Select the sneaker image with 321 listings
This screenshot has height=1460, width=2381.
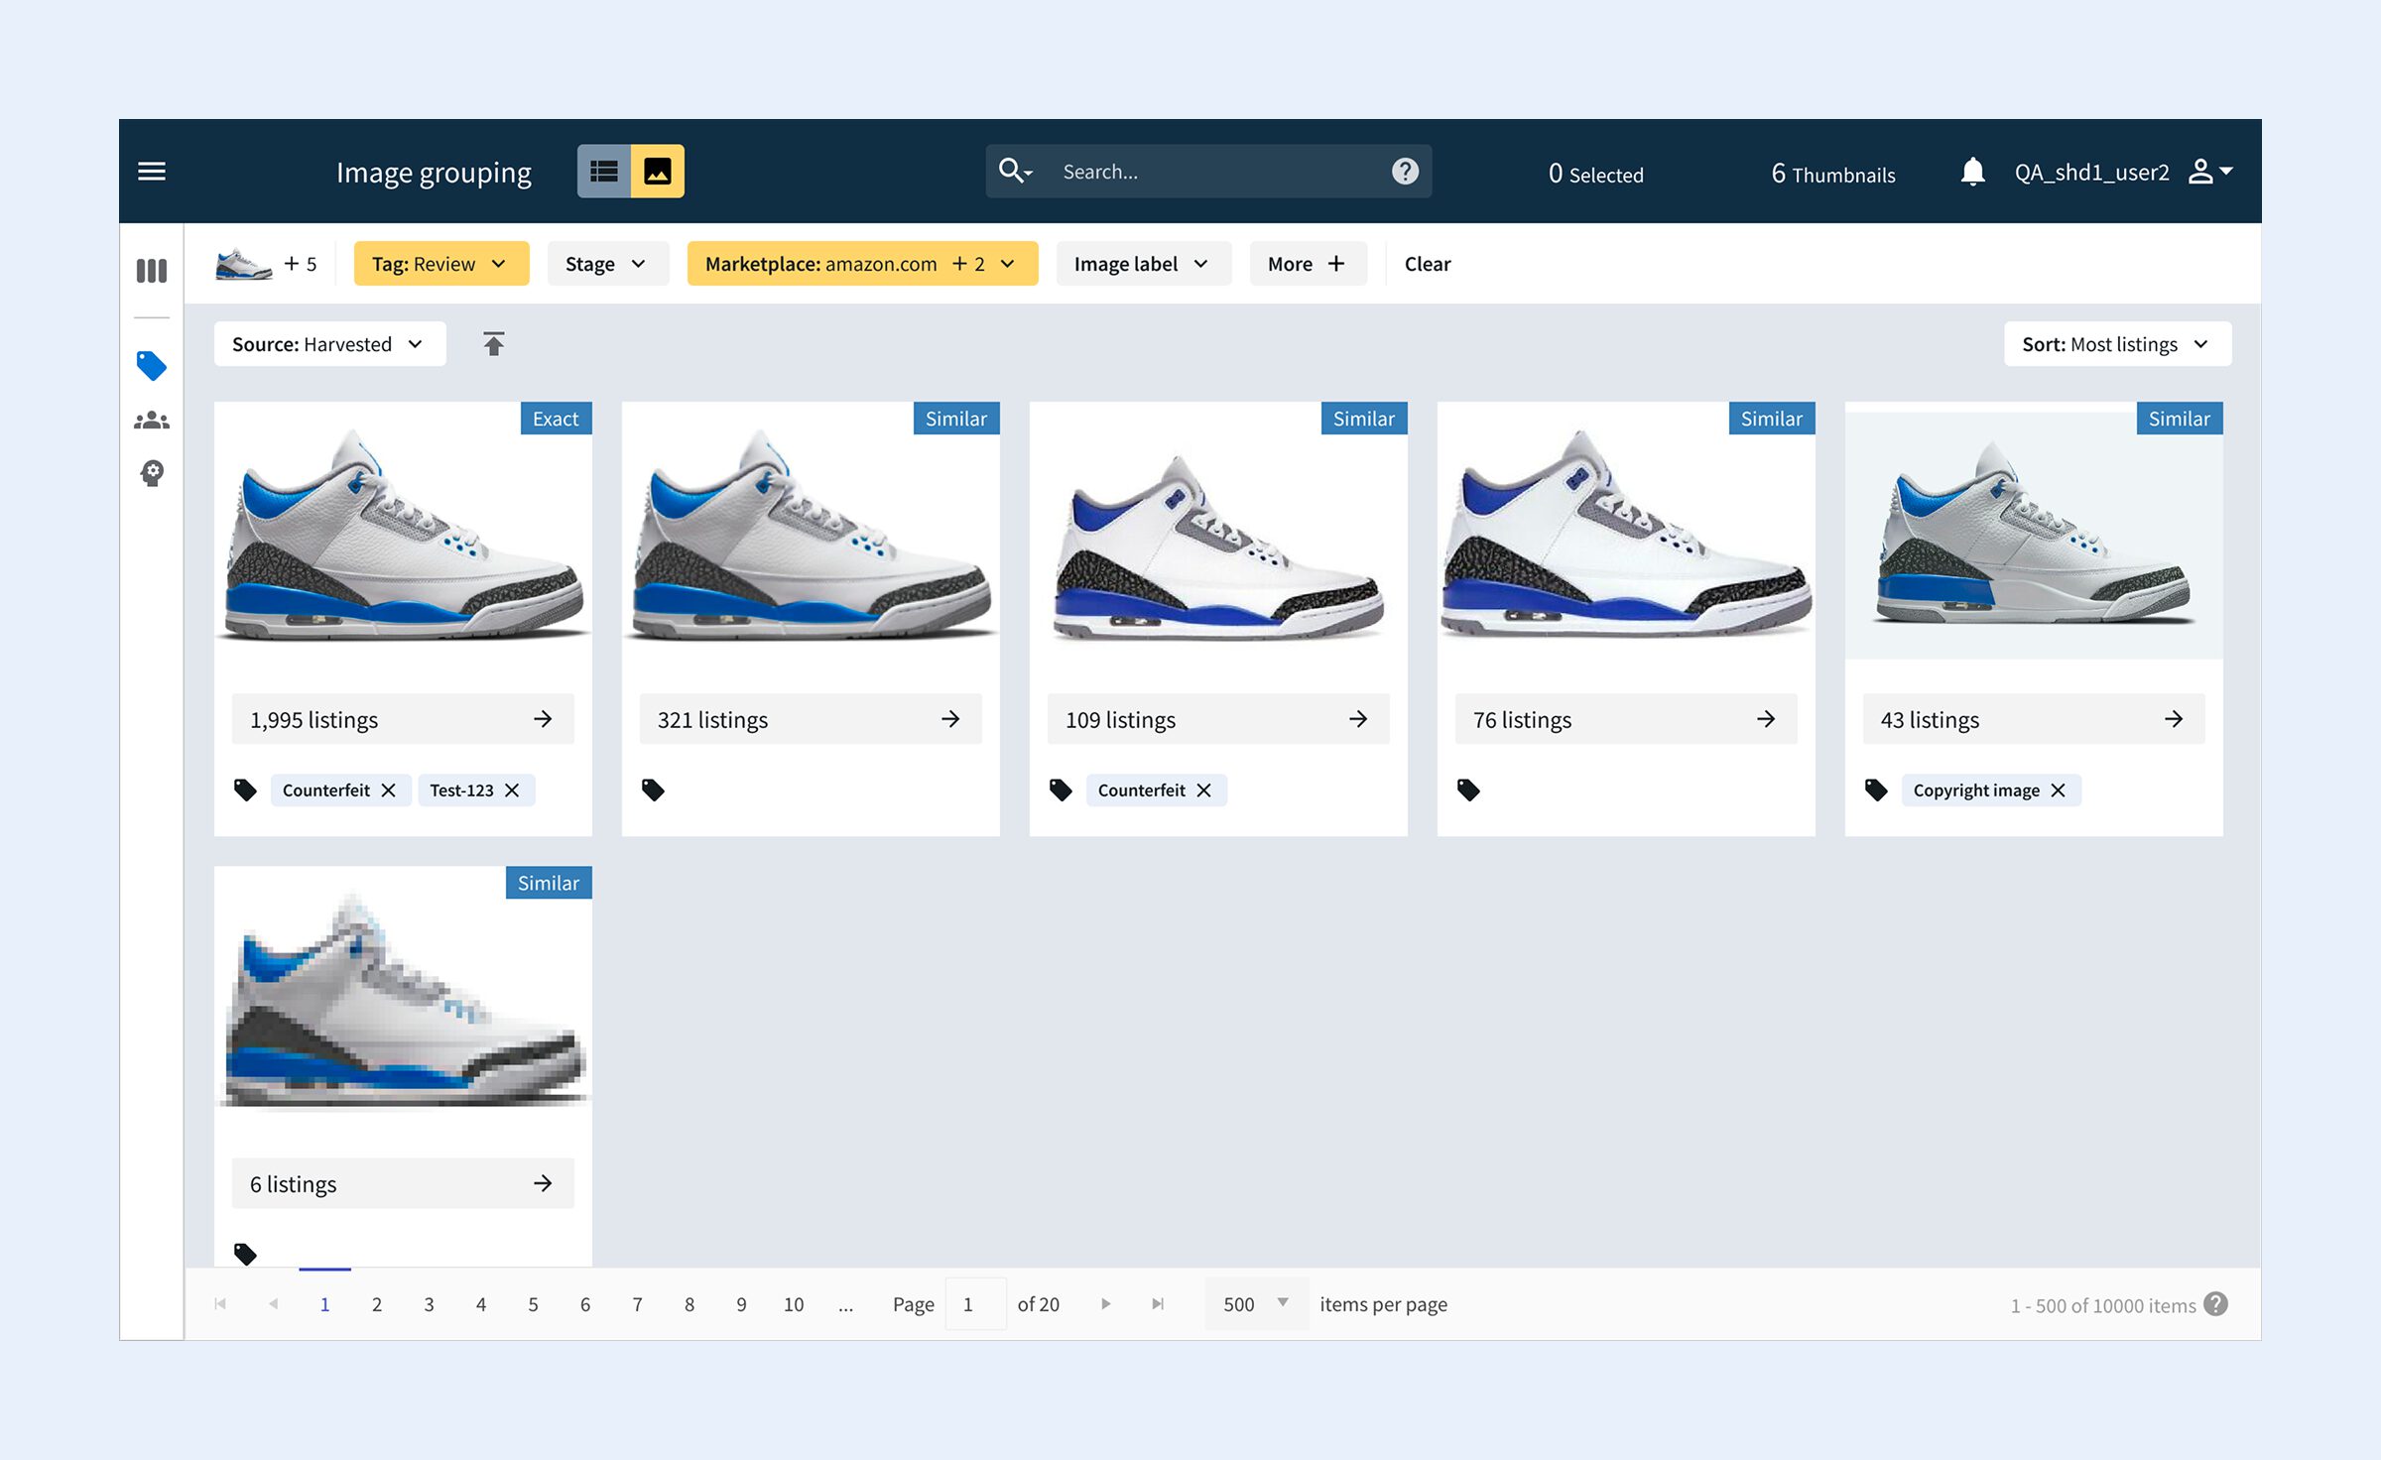point(811,536)
